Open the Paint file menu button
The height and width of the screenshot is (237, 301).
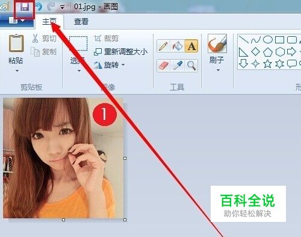tap(17, 20)
